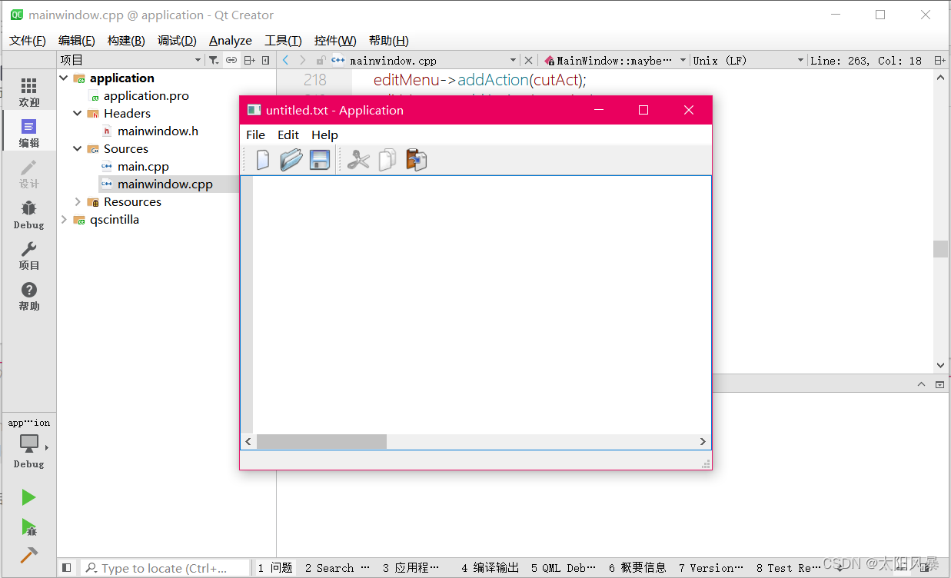Open the 工具(T) menu

283,41
